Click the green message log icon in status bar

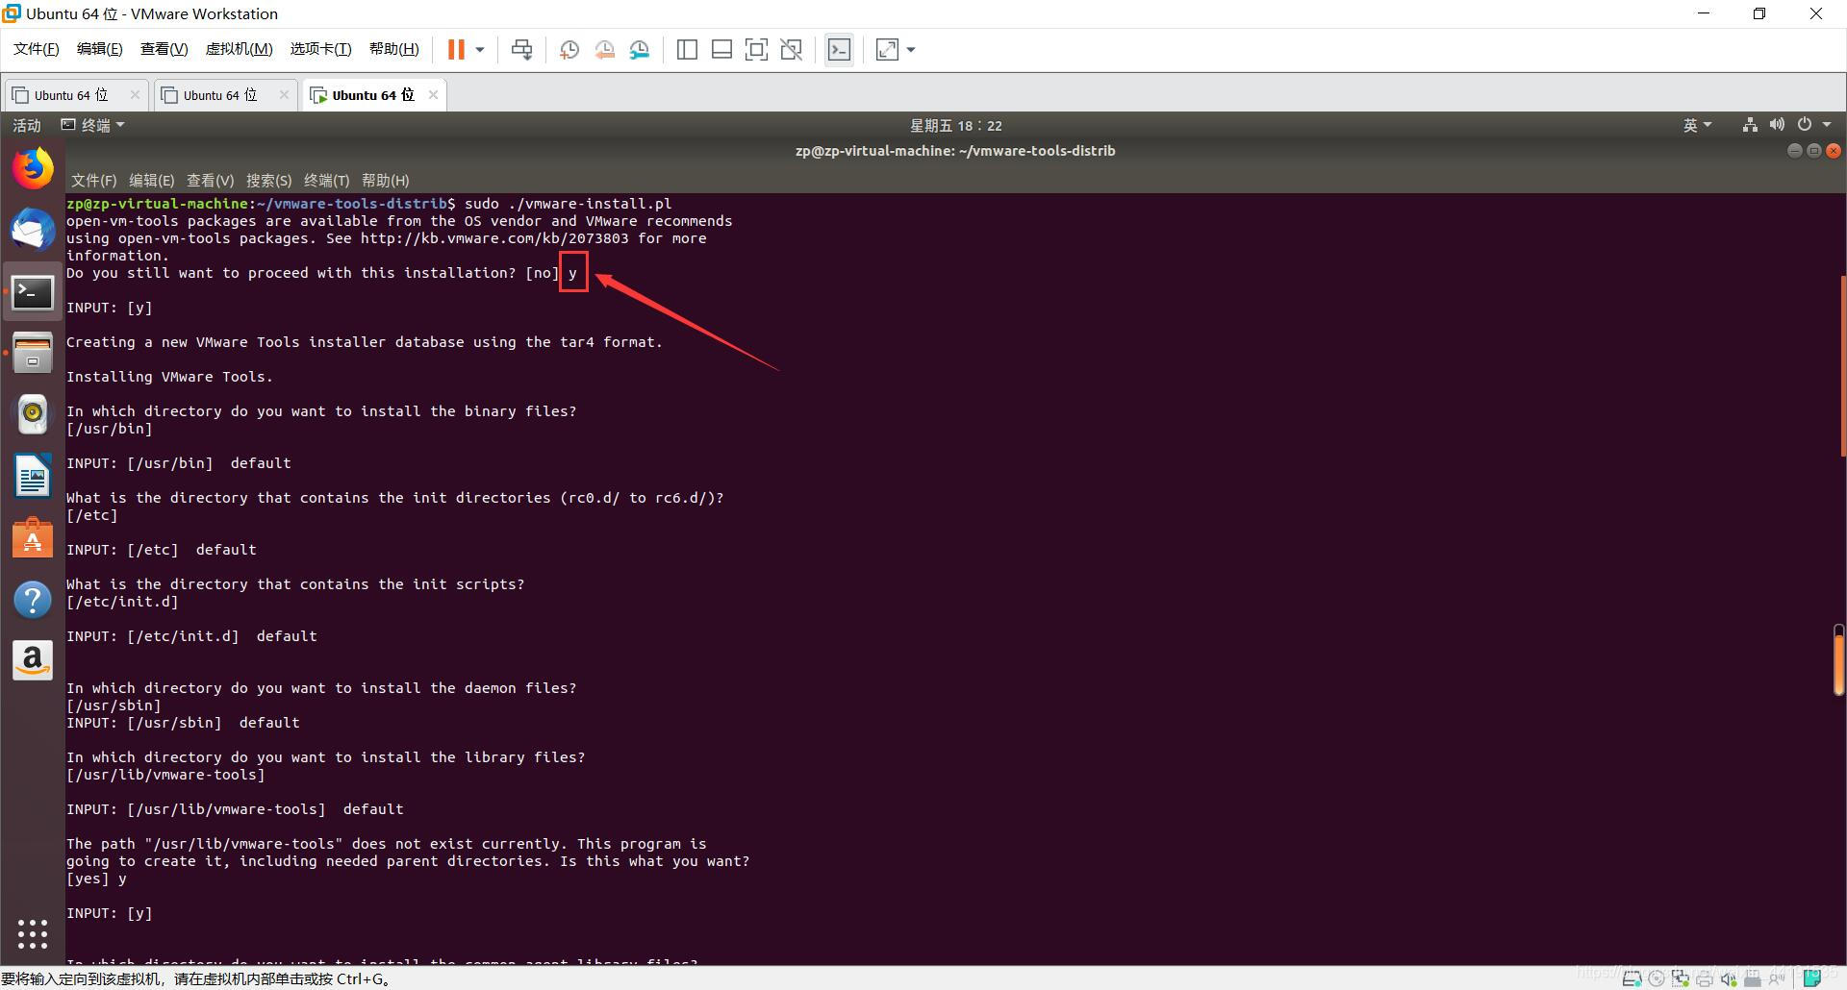[1811, 979]
